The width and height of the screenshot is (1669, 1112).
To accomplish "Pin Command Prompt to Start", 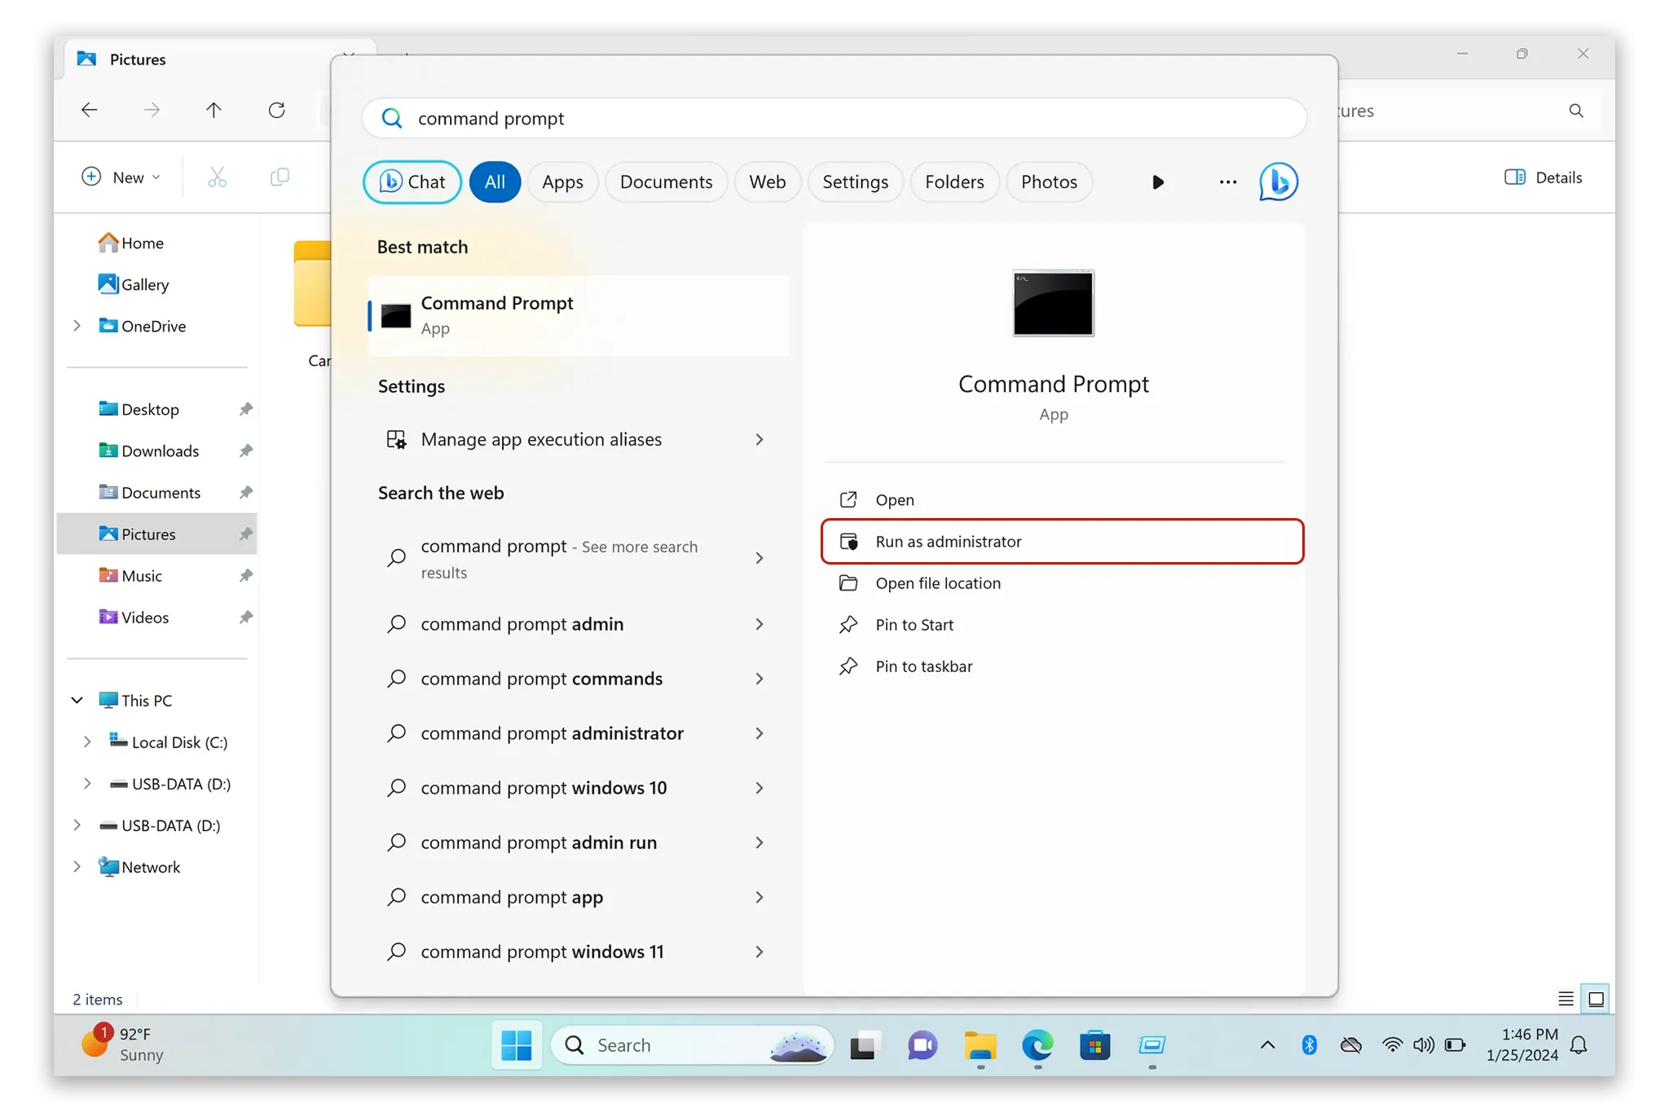I will coord(914,624).
